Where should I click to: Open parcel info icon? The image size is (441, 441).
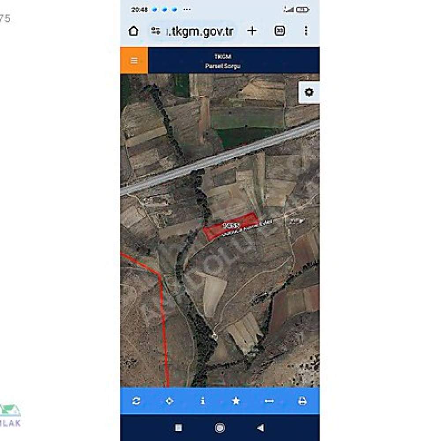[202, 401]
